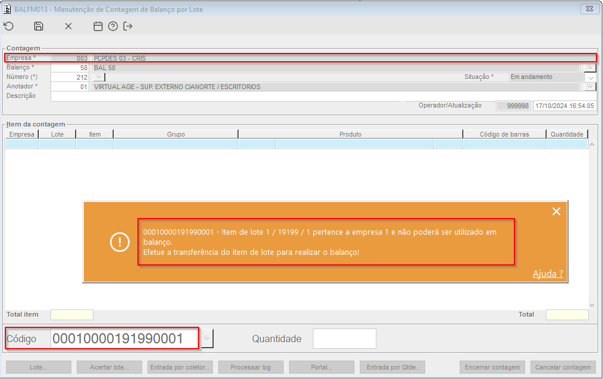Open lookup button beside Código field
Image resolution: width=603 pixels, height=379 pixels.
point(207,338)
